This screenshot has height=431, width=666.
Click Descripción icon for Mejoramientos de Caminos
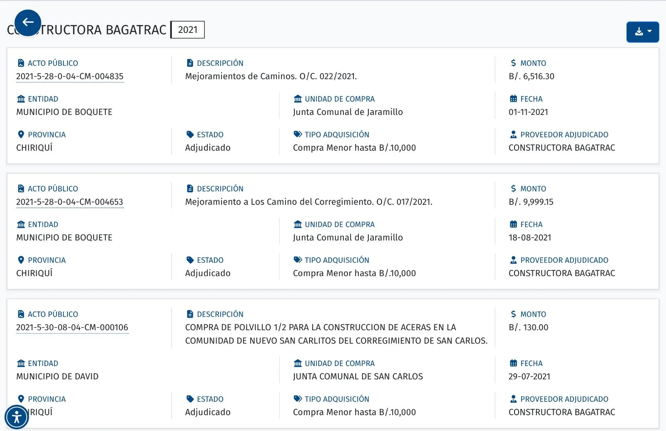tap(190, 63)
